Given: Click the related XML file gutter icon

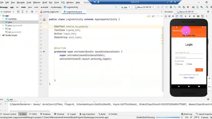Looking at the screenshot, I should click(44, 20).
